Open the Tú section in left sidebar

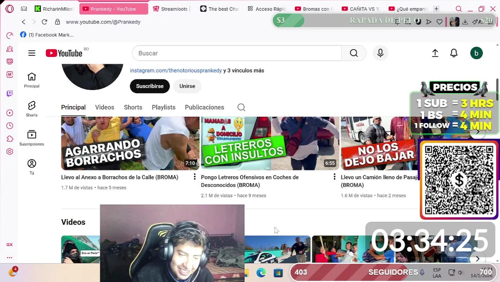coord(32,167)
